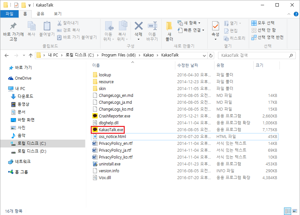Sort by Date modified (수정한 날짜) header

(x=188, y=65)
